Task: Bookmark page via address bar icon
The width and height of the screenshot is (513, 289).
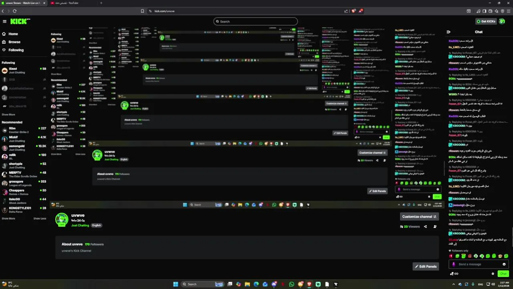Action: click(142, 11)
